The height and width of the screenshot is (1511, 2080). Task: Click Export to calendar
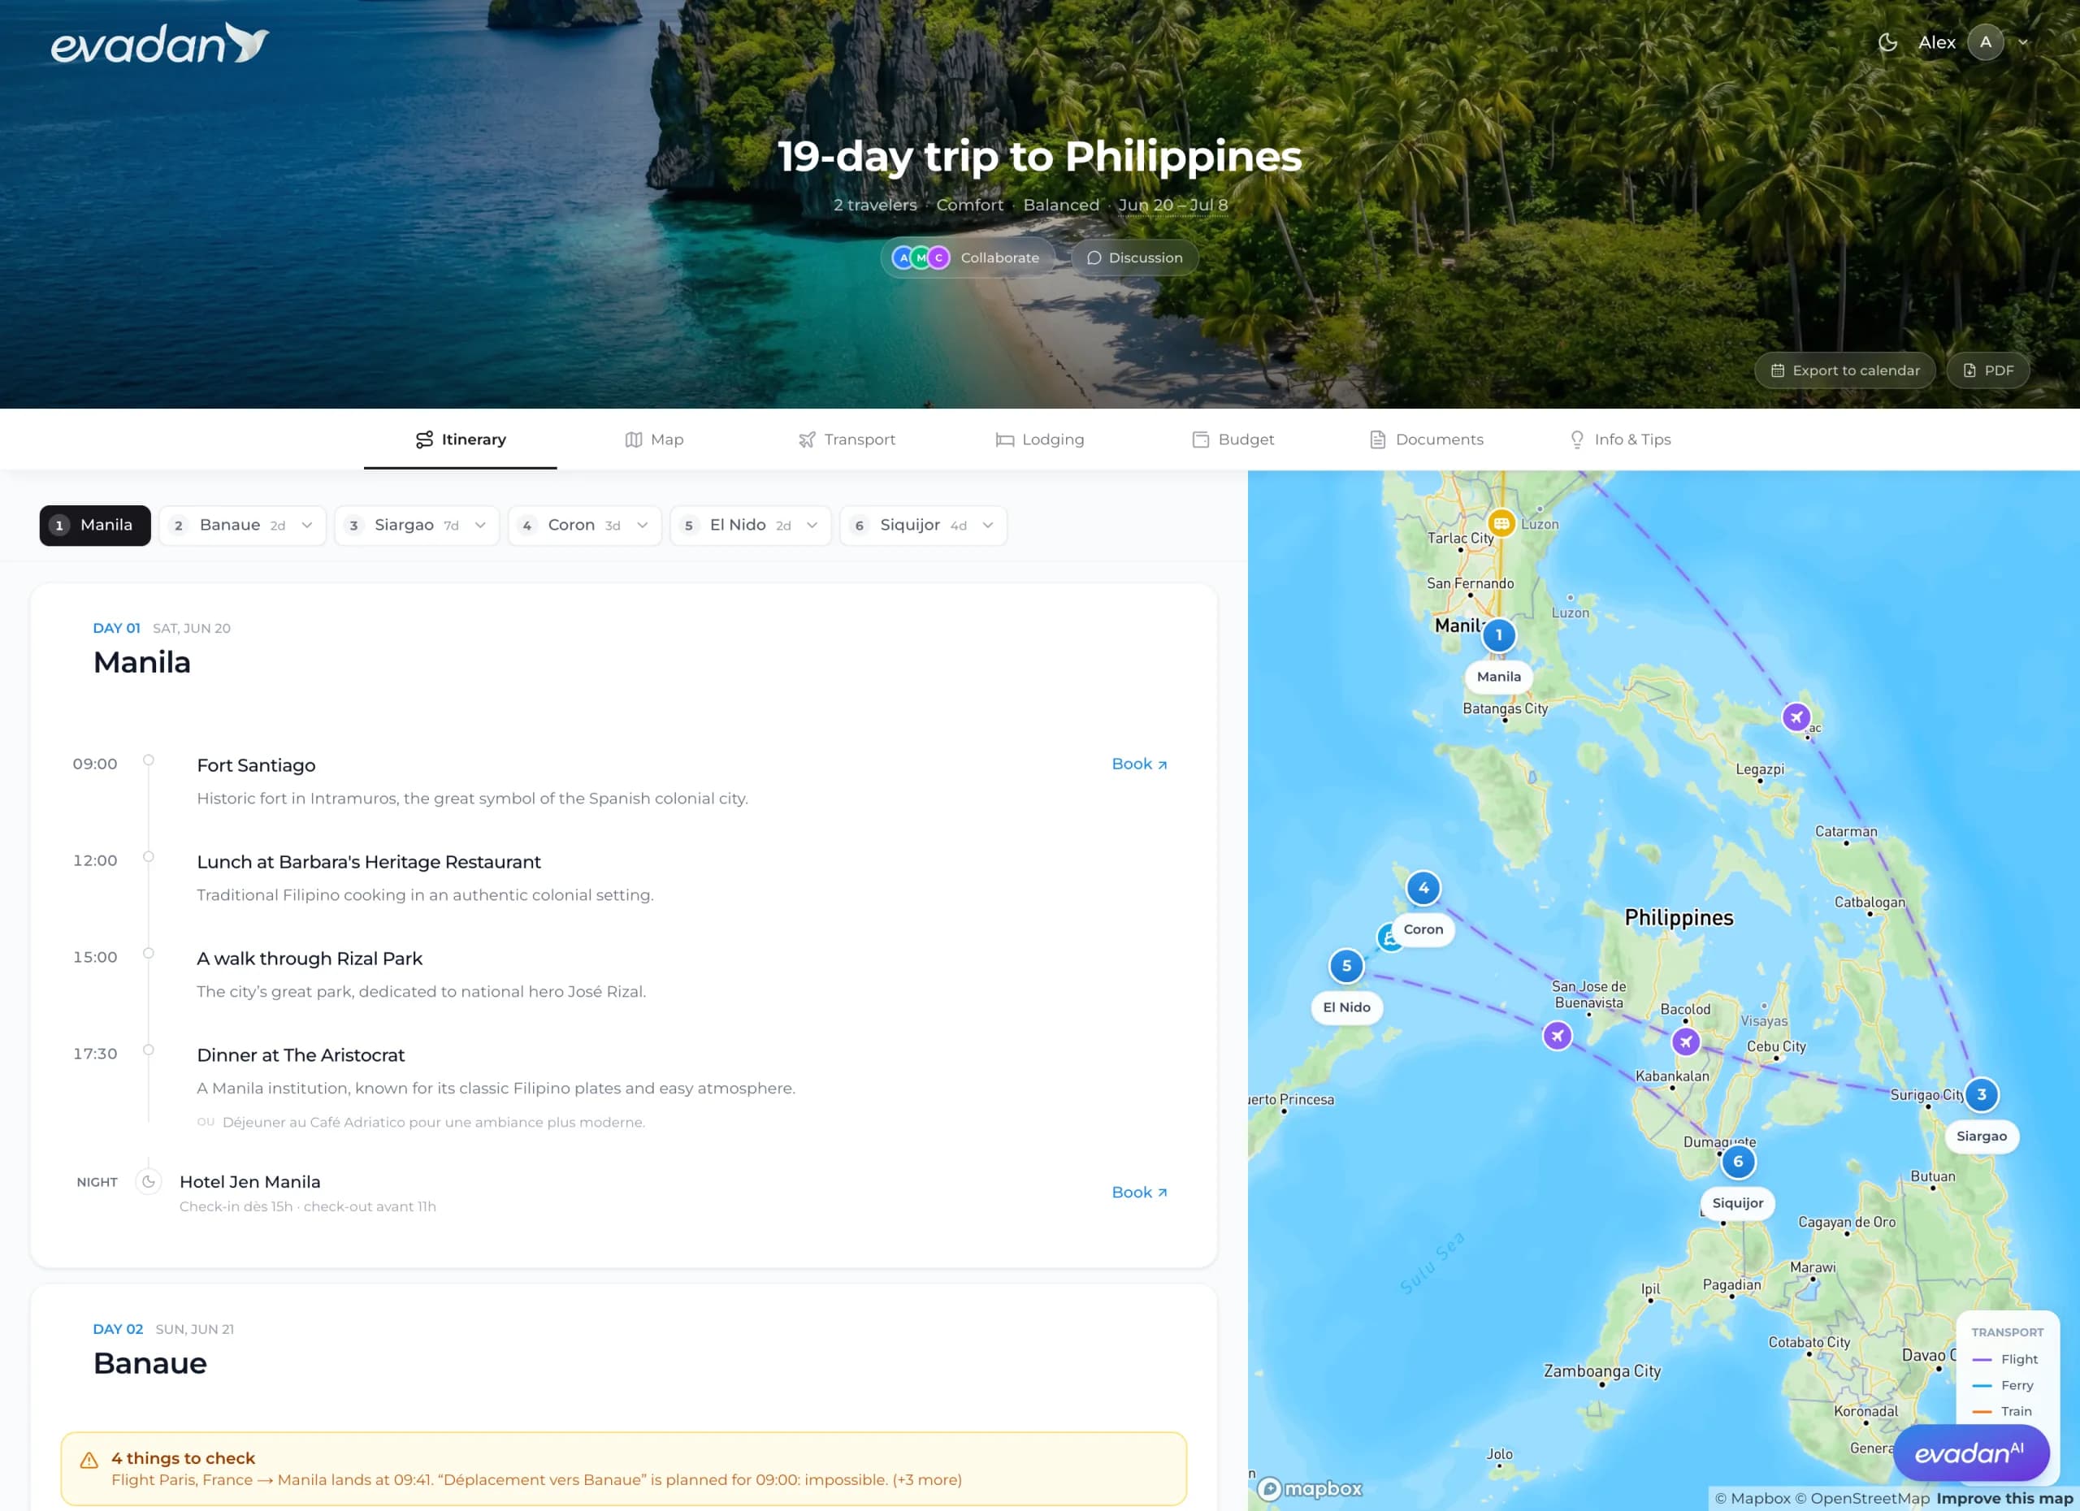pyautogui.click(x=1844, y=370)
